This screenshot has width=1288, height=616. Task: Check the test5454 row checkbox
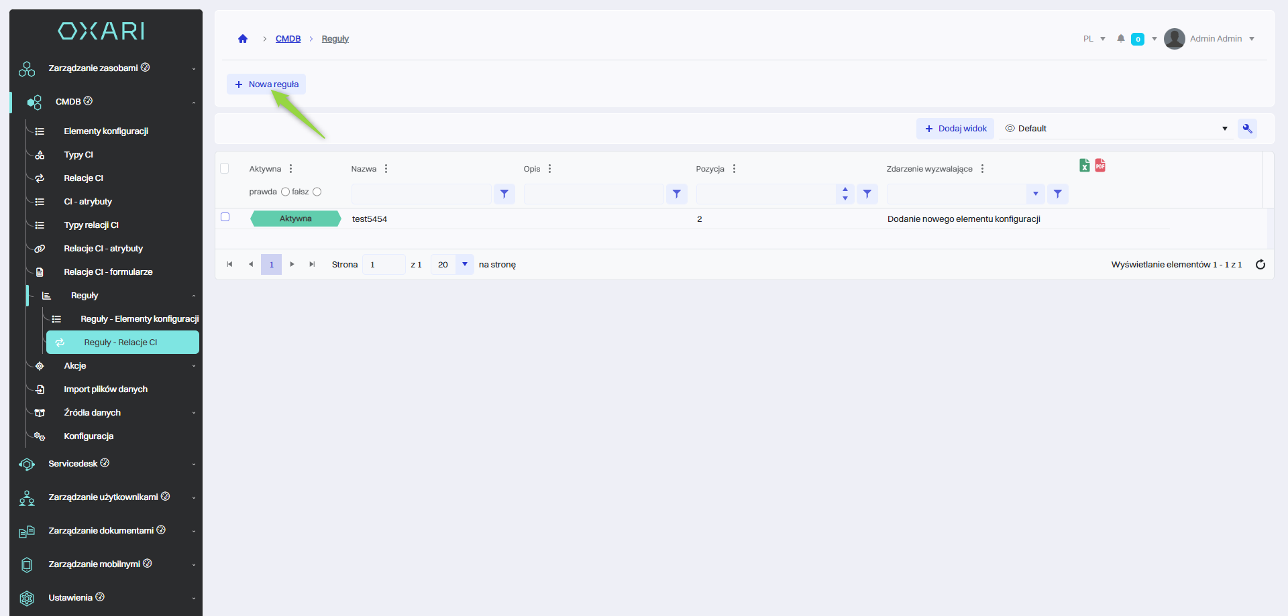coord(225,217)
